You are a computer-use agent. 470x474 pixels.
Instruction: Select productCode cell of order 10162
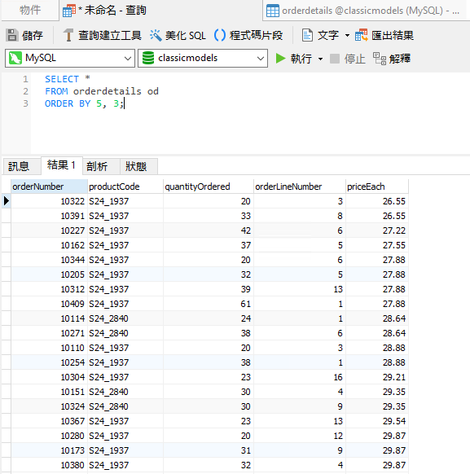(x=125, y=245)
